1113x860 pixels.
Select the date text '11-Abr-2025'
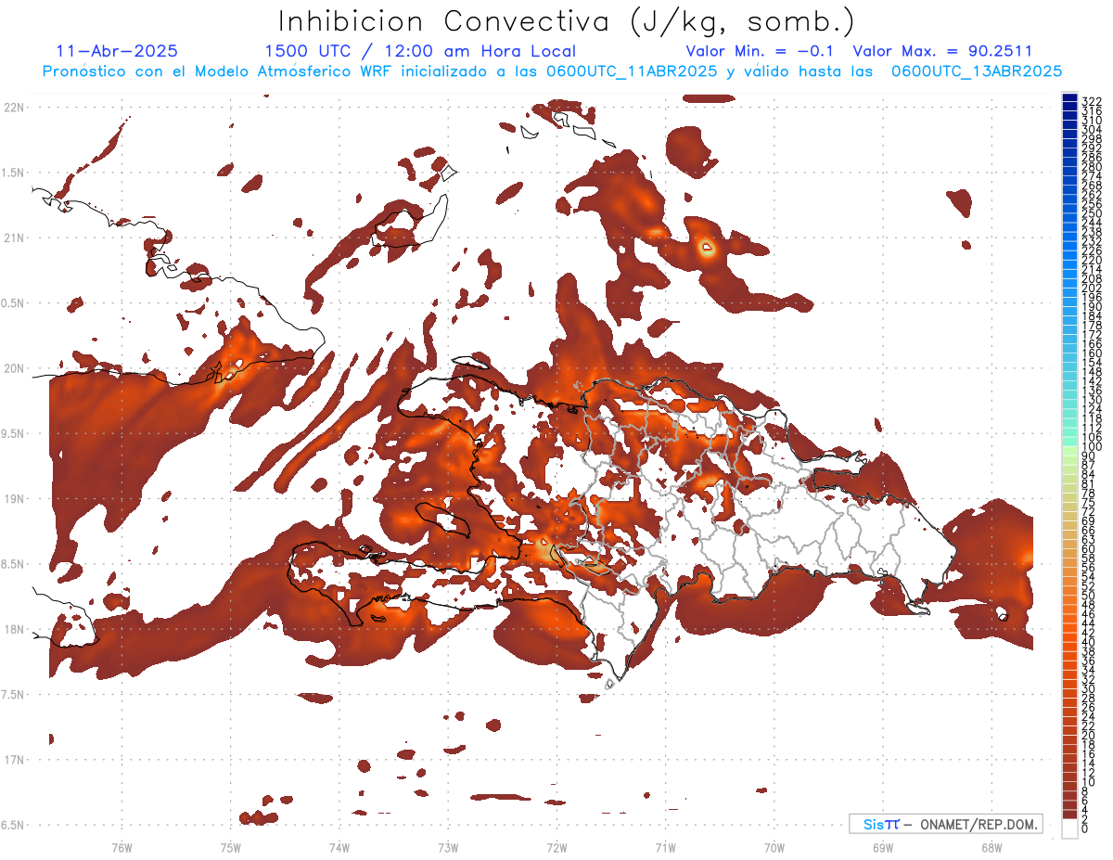point(117,51)
